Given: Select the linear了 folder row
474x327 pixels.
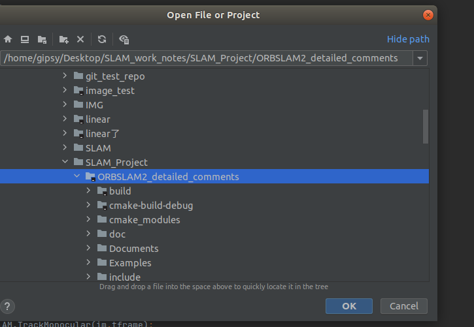Looking at the screenshot, I should (214, 134).
